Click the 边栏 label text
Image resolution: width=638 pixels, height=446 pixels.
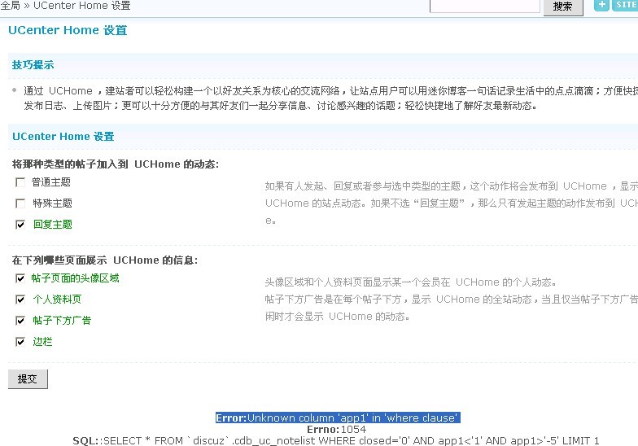click(42, 342)
